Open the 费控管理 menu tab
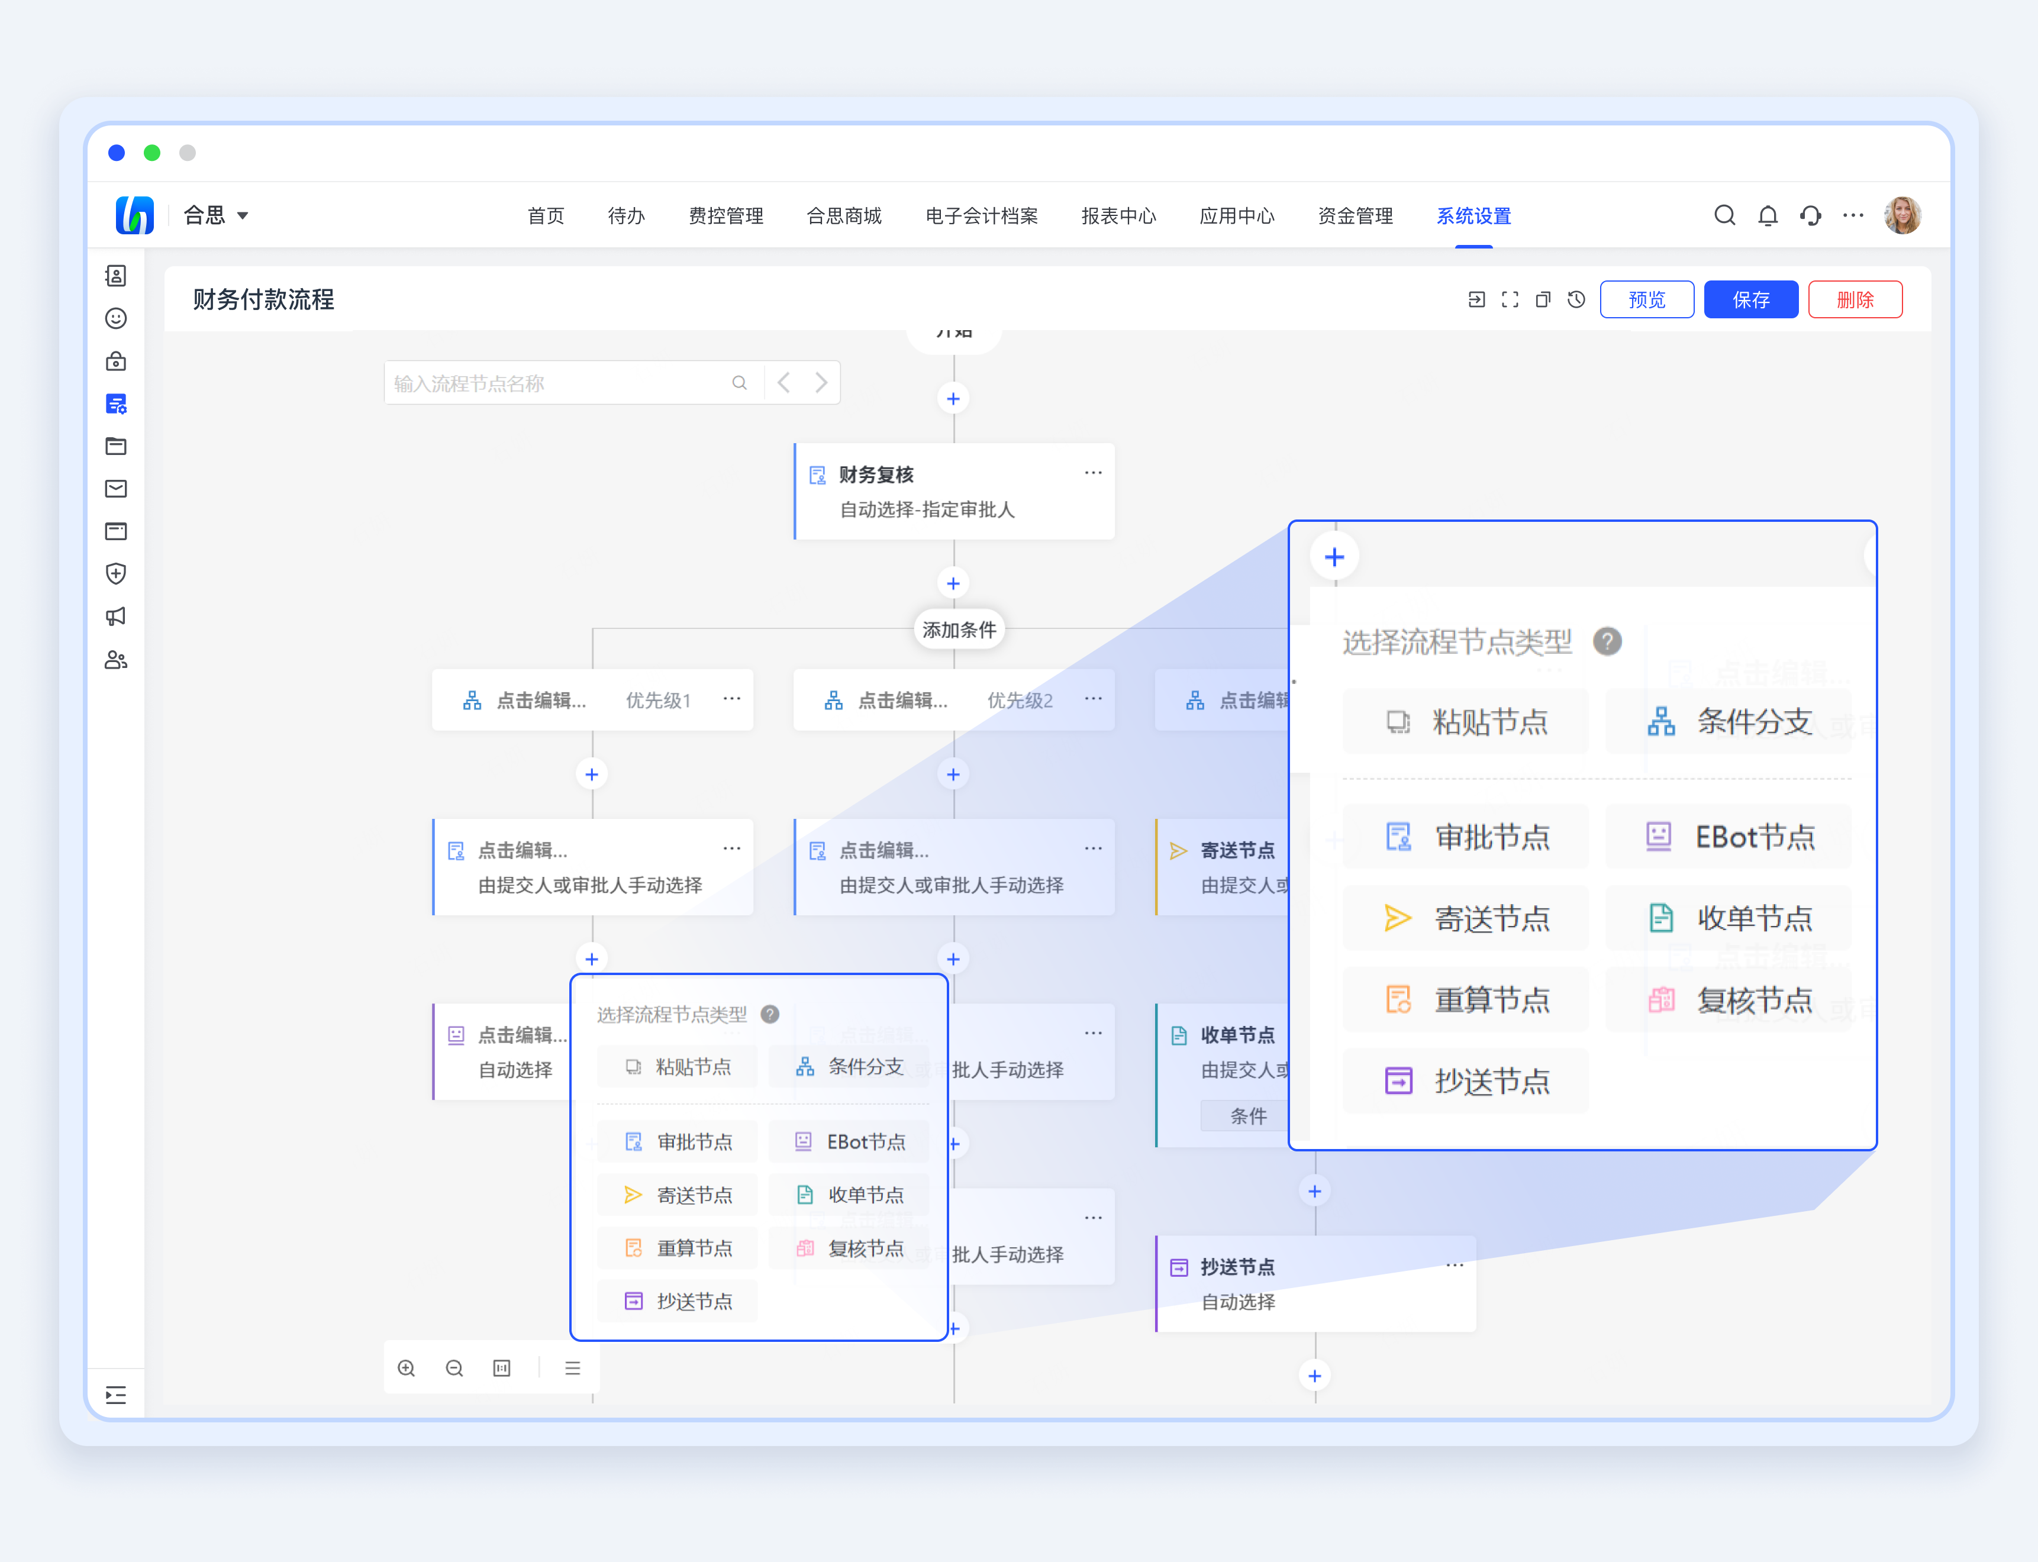This screenshot has height=1562, width=2038. pos(725,216)
